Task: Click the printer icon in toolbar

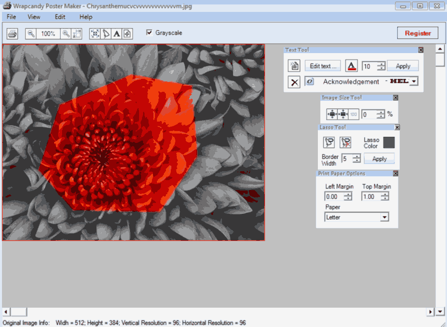Action: [12, 34]
